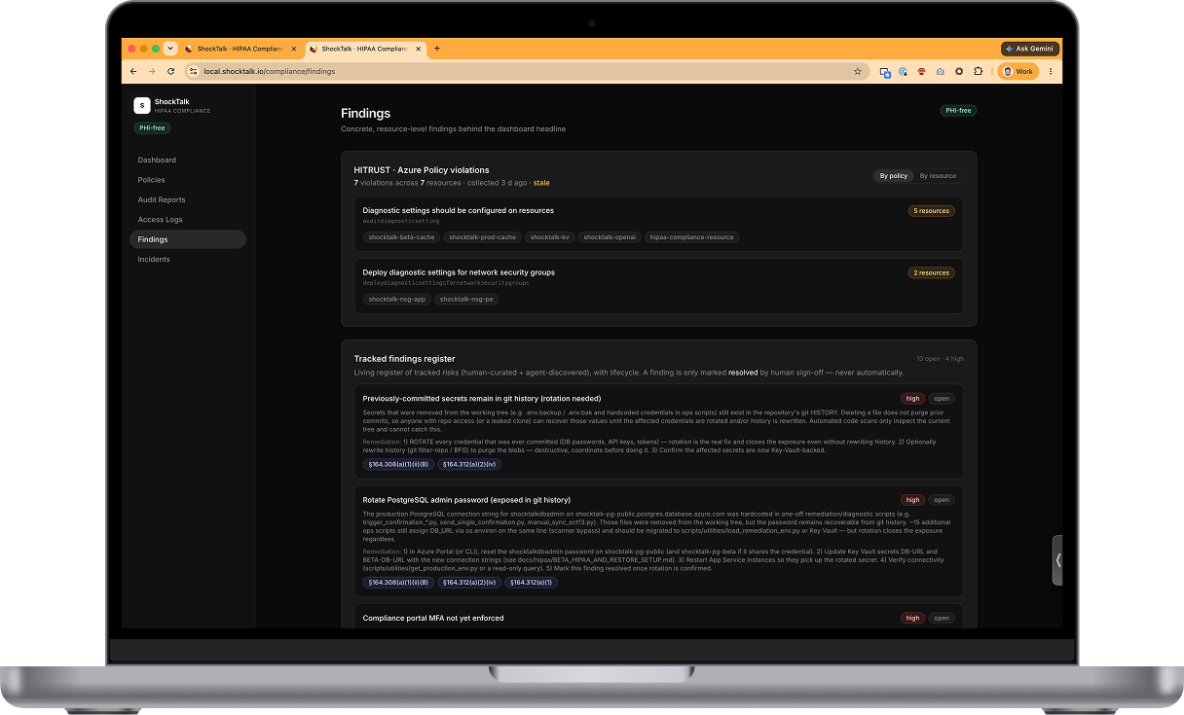The height and width of the screenshot is (715, 1184).
Task: Open a new browser tab with plus
Action: click(x=437, y=49)
